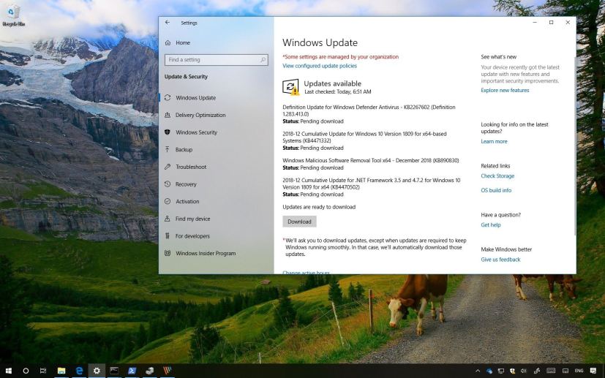Minimize the Settings window
The width and height of the screenshot is (605, 378).
(535, 23)
